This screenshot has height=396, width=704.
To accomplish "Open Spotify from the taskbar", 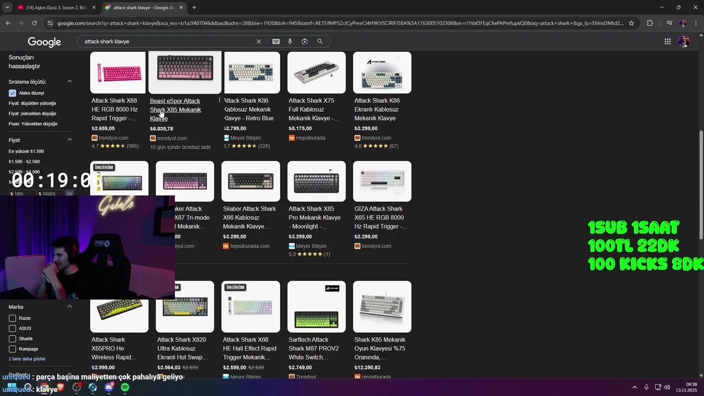I will coord(125,387).
